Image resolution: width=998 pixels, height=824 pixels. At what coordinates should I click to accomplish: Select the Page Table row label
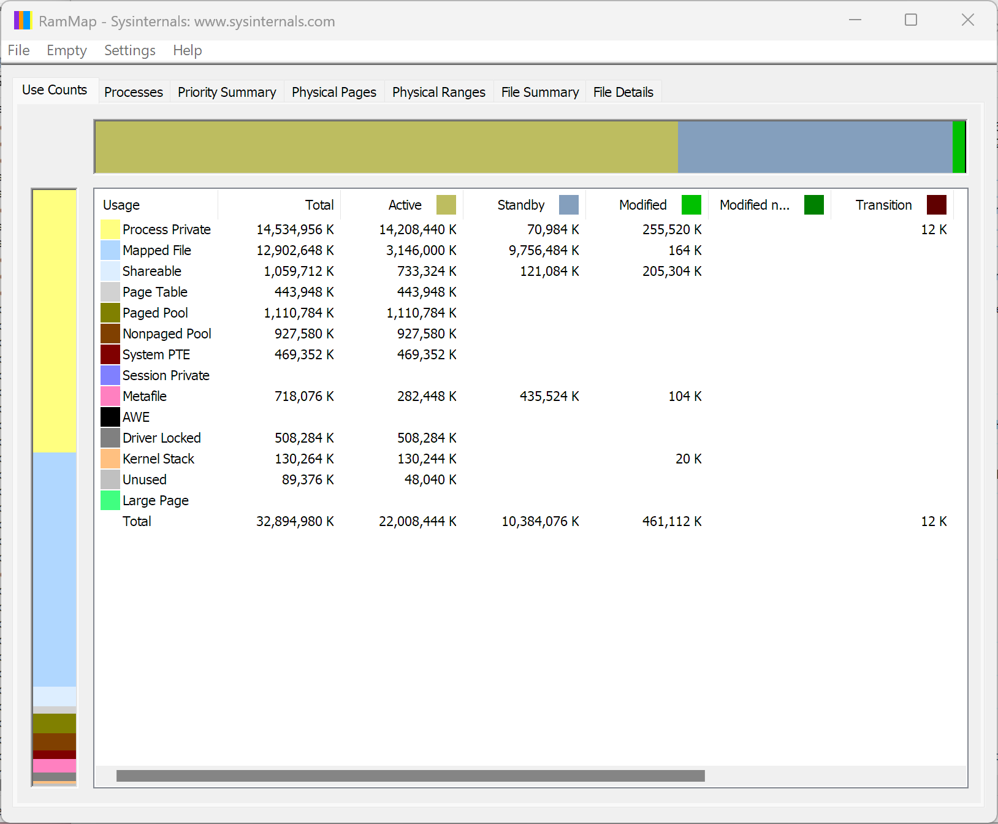pos(155,292)
